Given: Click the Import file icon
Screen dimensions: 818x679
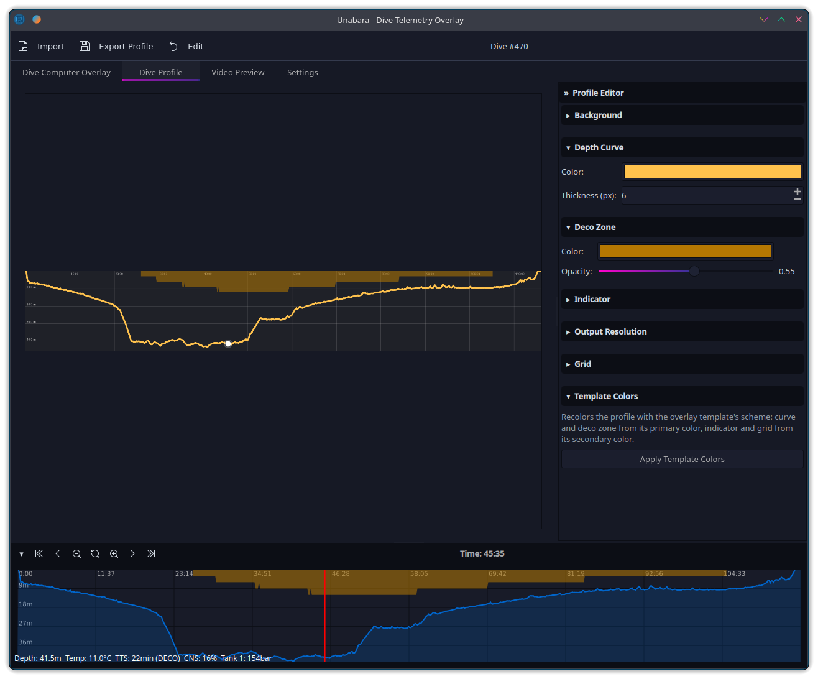Looking at the screenshot, I should point(23,46).
